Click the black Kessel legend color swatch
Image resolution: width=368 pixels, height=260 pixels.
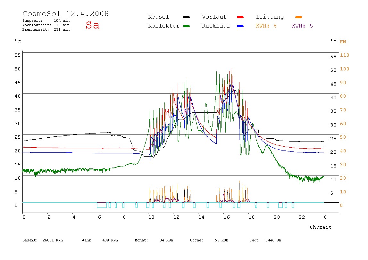(186, 17)
